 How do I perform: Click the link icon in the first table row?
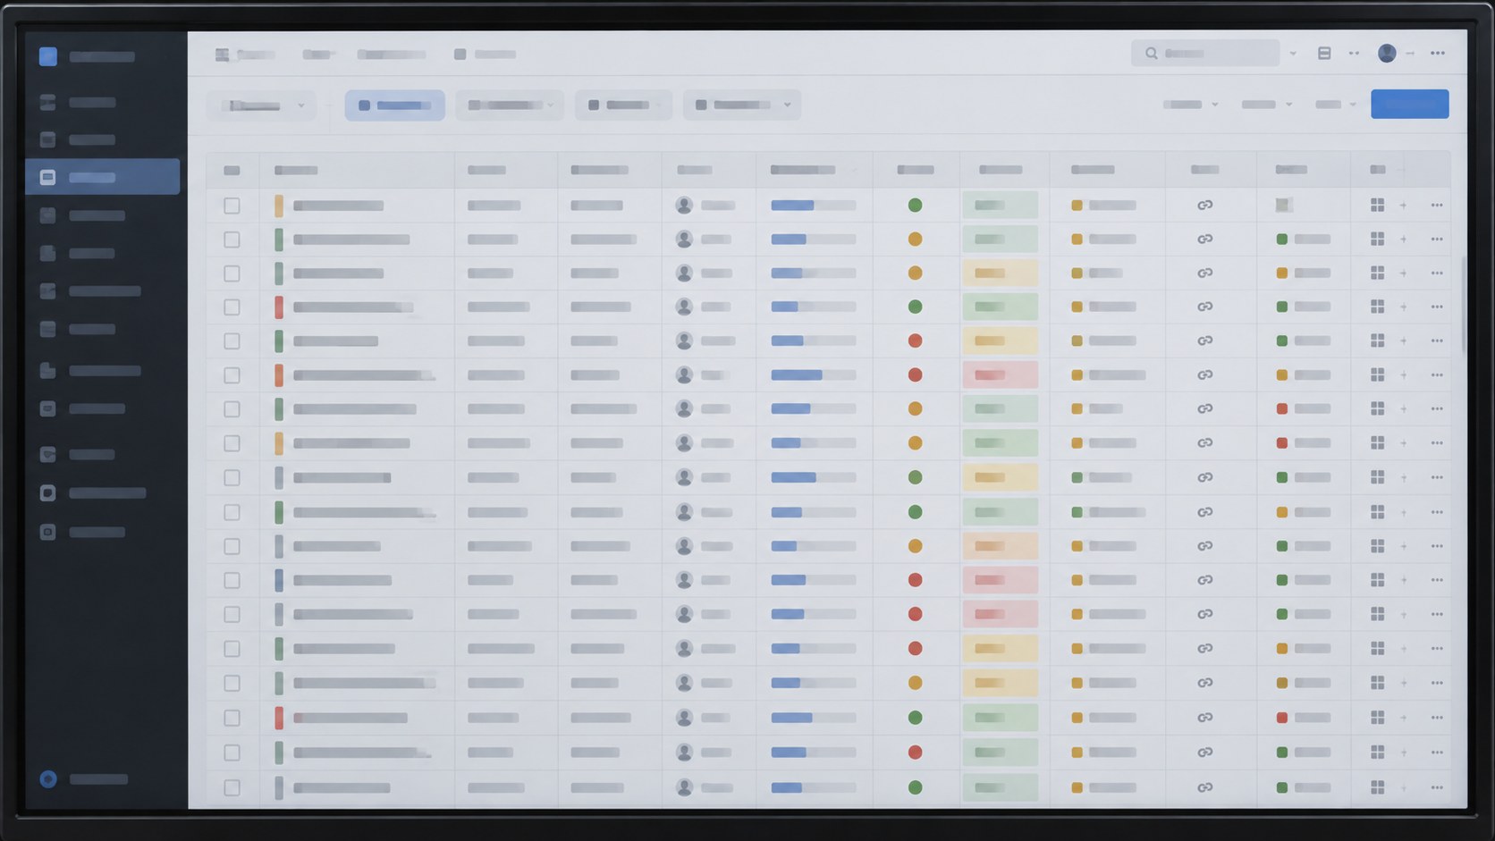pyautogui.click(x=1205, y=206)
